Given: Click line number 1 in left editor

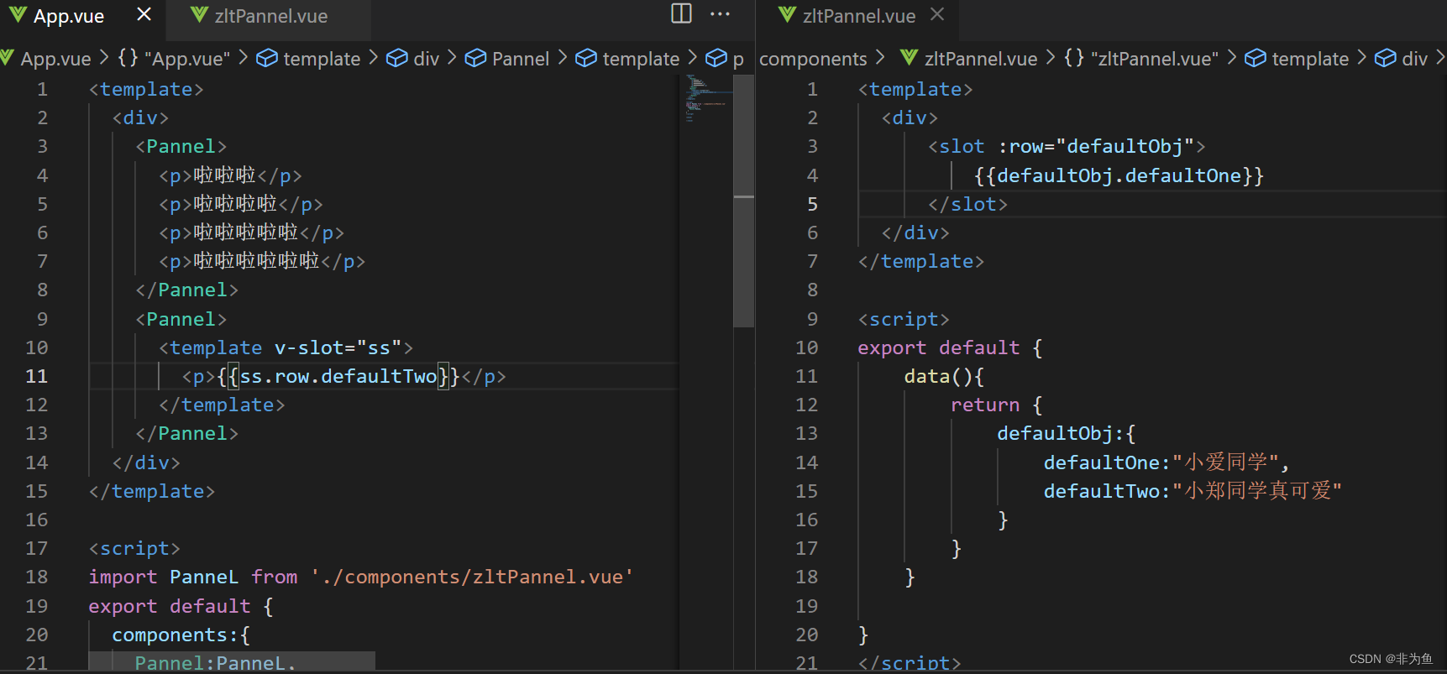Looking at the screenshot, I should [42, 89].
